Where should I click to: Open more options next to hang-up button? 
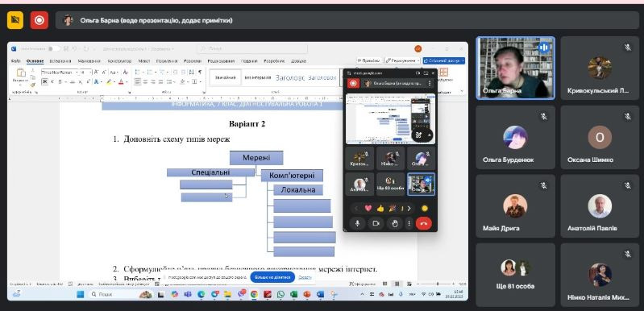coord(409,223)
